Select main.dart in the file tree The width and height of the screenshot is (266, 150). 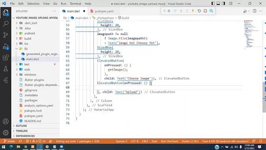click(36, 59)
